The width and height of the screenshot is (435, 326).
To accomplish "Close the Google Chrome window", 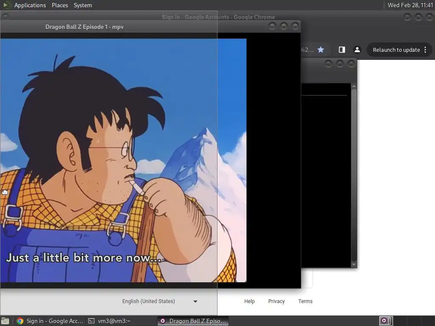I will coord(430,17).
